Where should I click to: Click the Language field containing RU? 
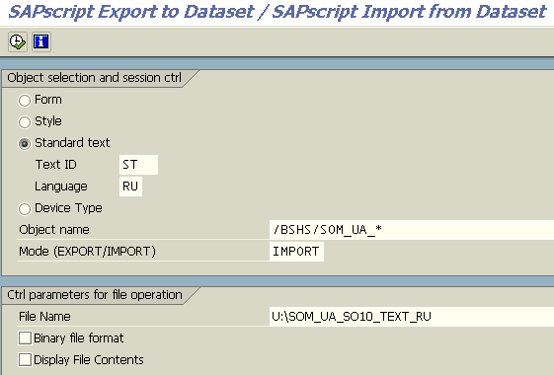130,187
